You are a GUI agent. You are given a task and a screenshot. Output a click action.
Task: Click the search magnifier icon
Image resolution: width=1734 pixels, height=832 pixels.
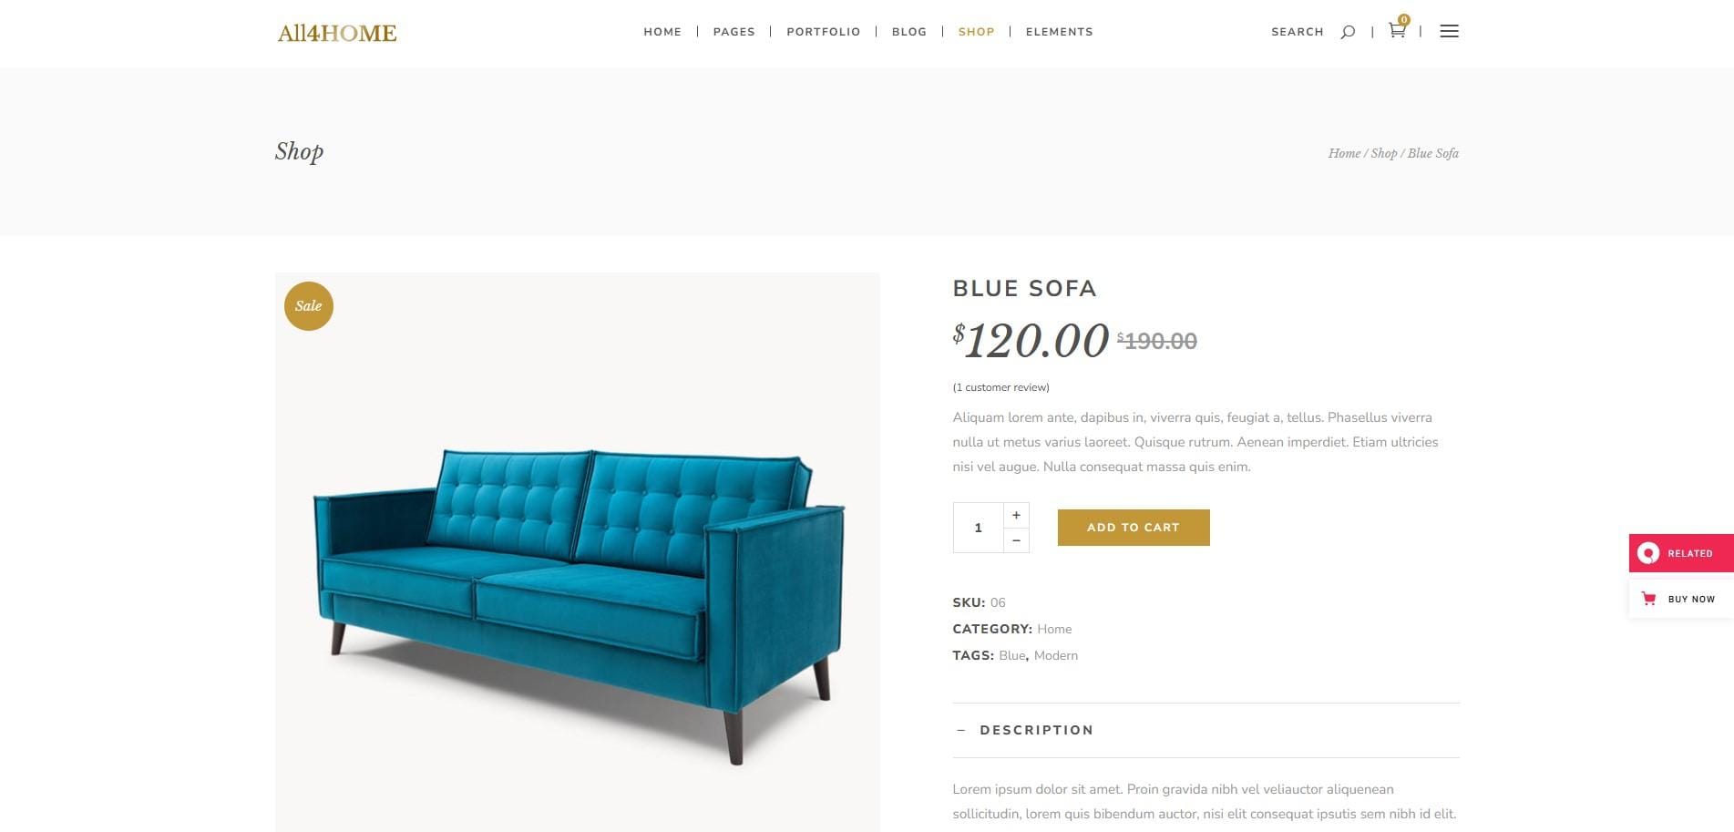pyautogui.click(x=1348, y=32)
